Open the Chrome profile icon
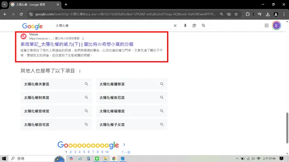The height and width of the screenshot is (162, 289). click(x=276, y=14)
